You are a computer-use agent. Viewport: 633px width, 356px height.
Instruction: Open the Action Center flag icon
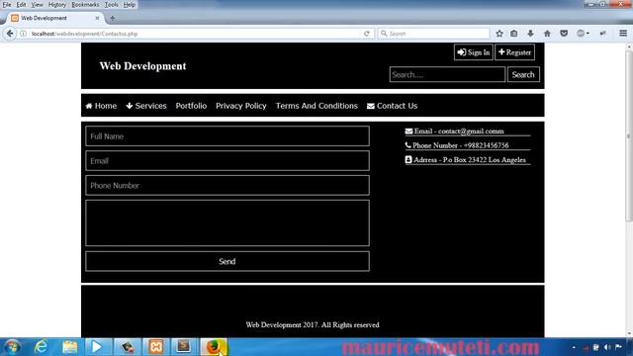(x=618, y=347)
